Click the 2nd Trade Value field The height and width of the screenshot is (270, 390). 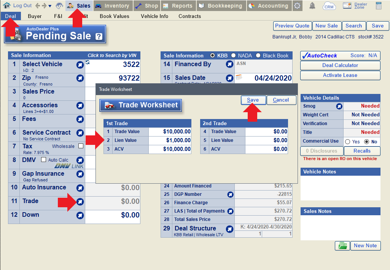(266, 132)
